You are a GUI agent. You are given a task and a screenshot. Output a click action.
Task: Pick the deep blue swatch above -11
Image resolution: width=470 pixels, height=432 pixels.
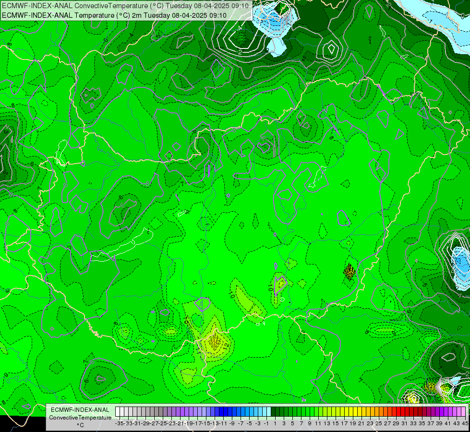click(221, 412)
